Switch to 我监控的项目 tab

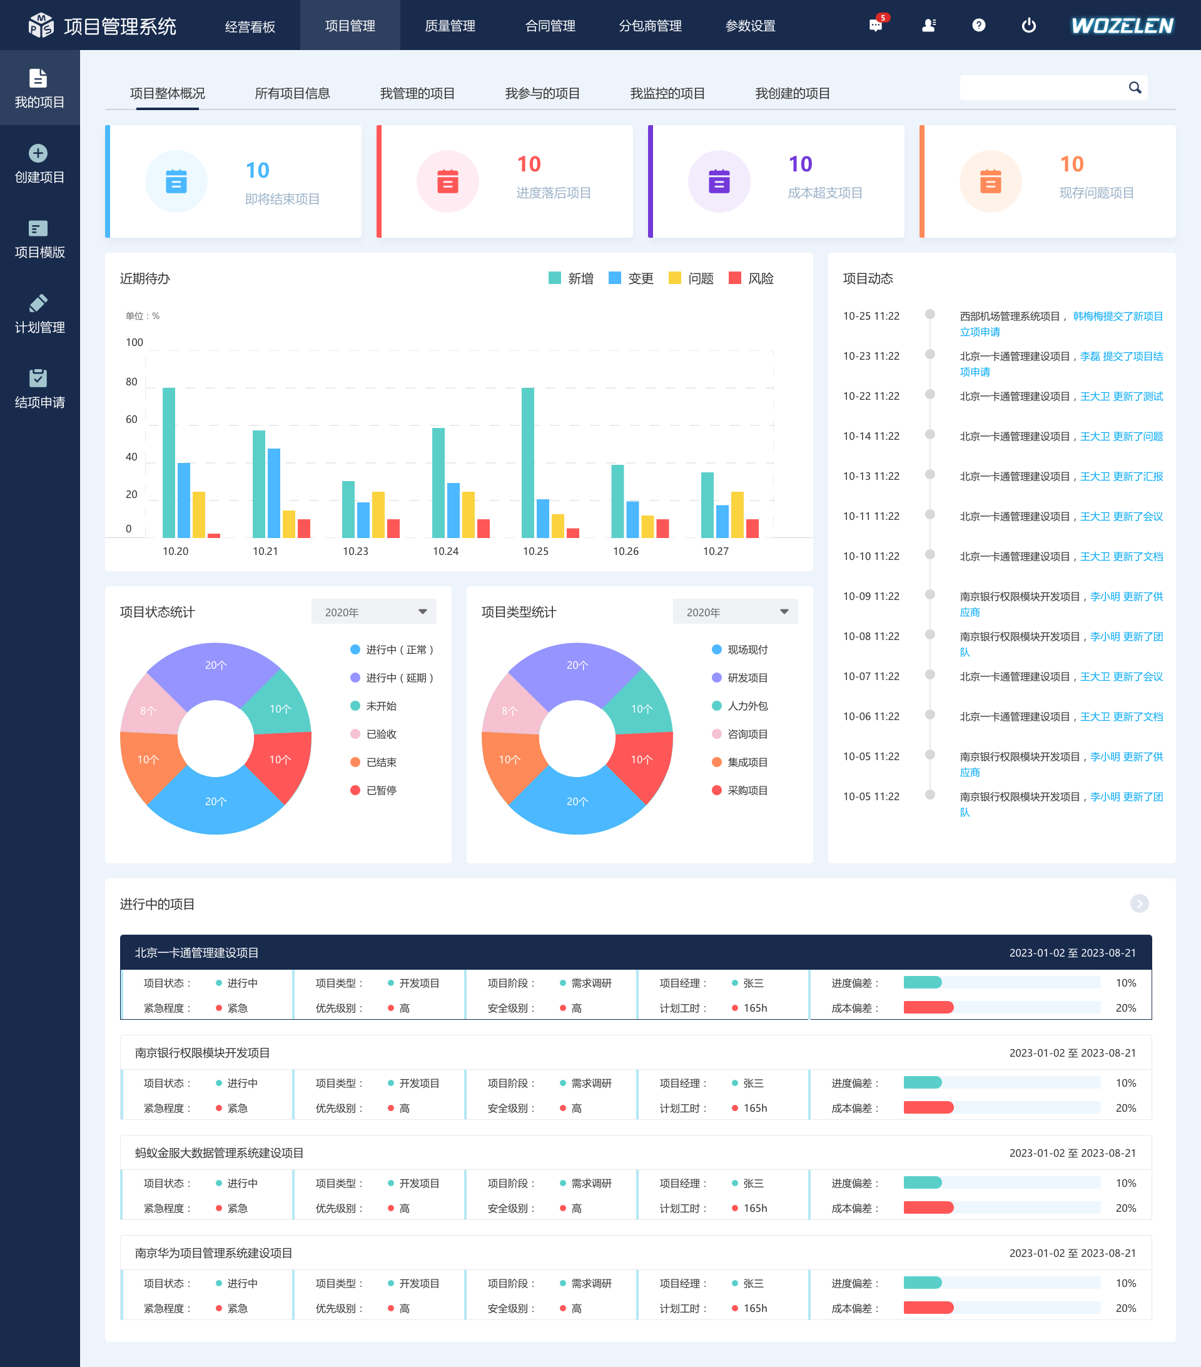coord(667,93)
